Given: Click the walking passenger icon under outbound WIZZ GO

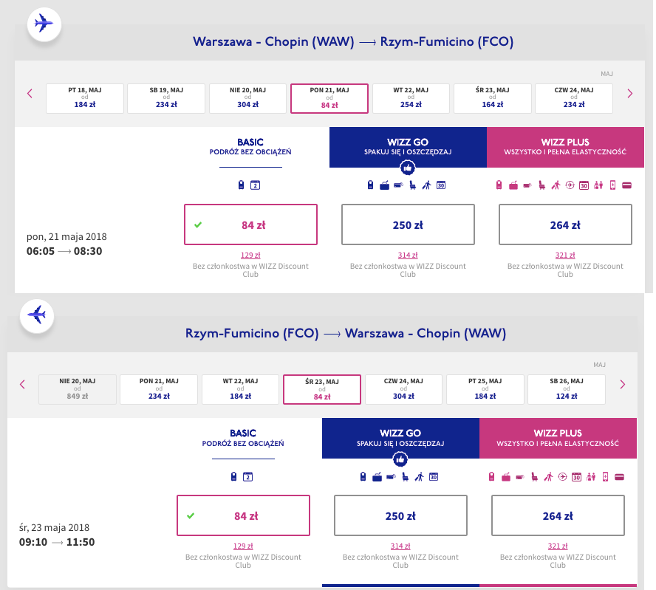Looking at the screenshot, I should click(426, 185).
